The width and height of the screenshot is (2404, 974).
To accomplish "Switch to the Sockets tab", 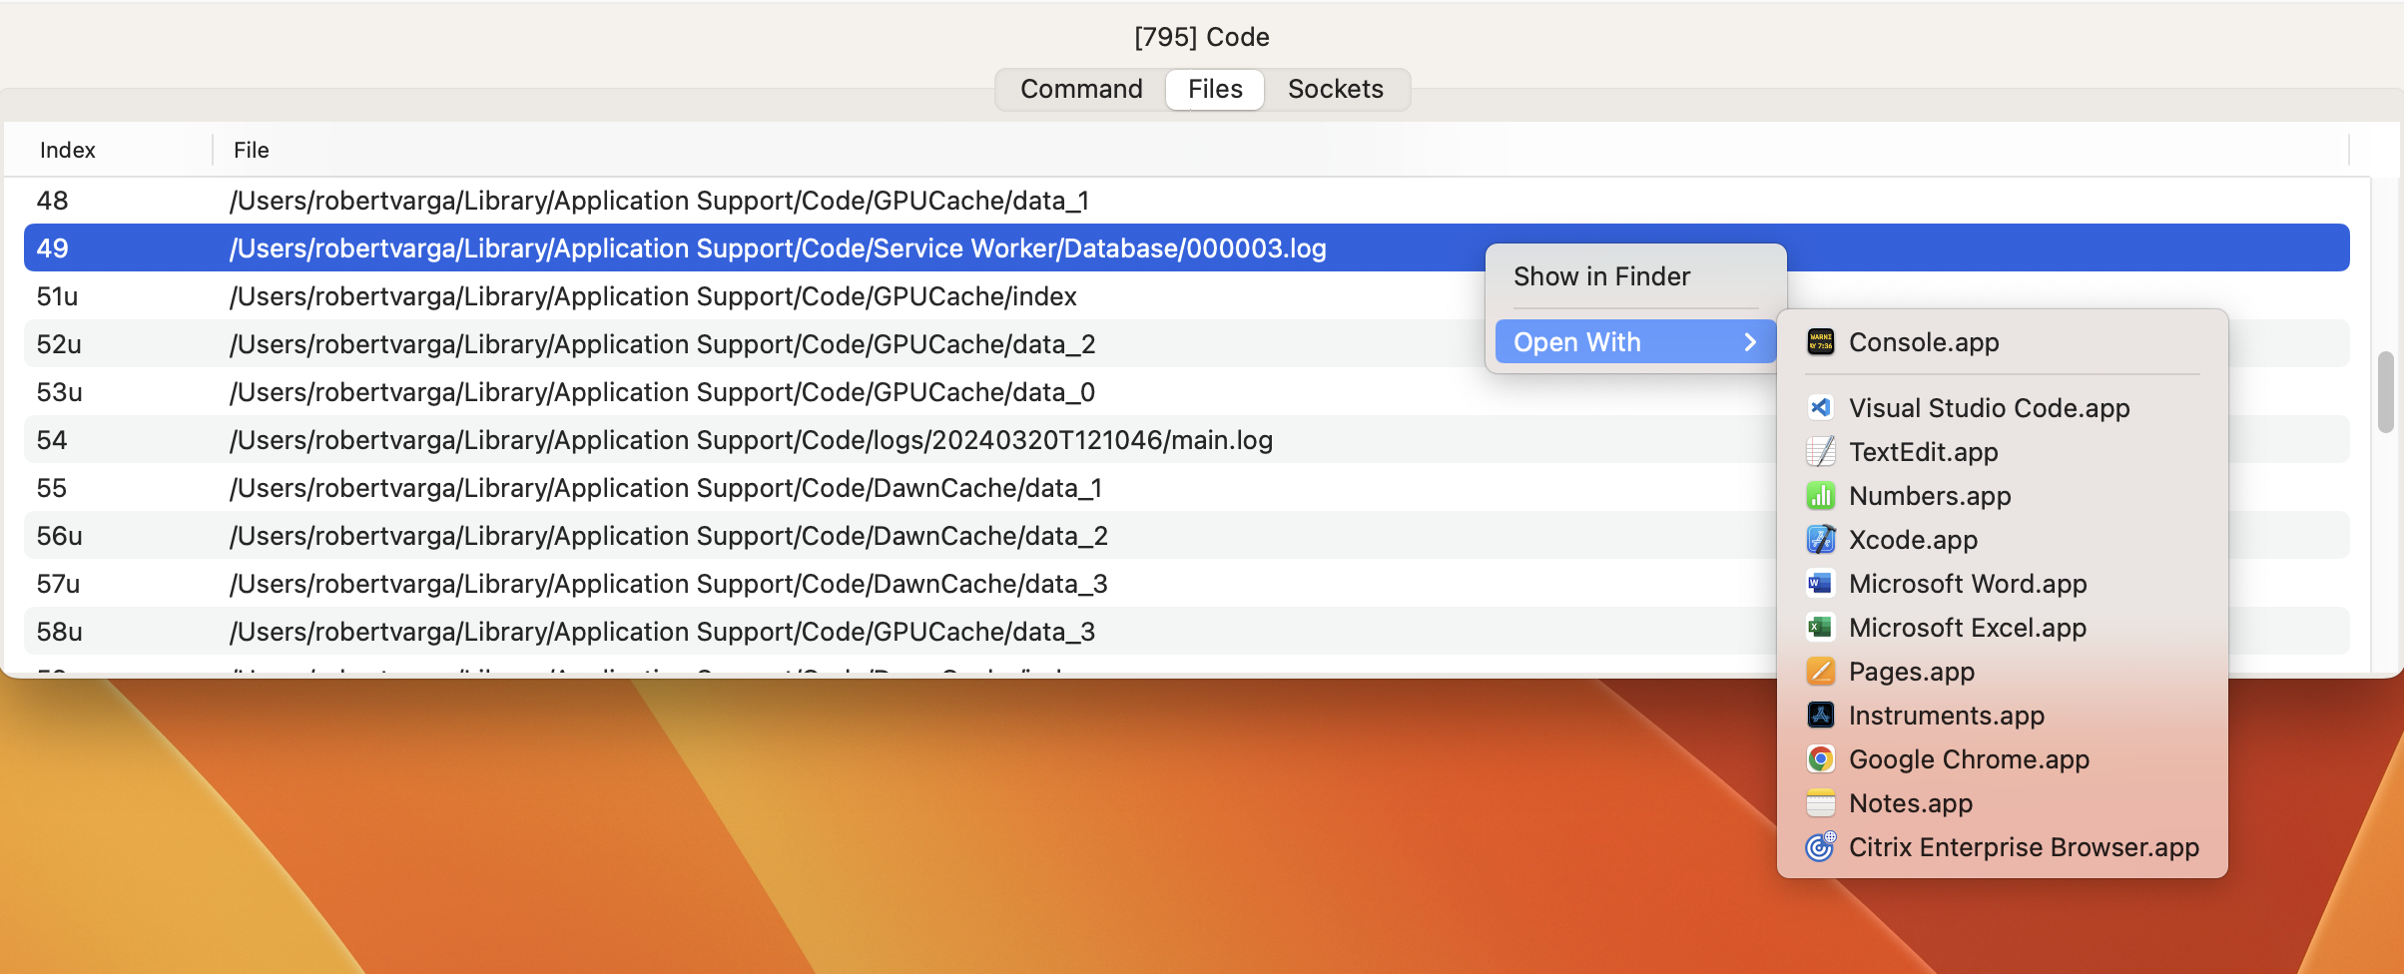I will pyautogui.click(x=1336, y=89).
